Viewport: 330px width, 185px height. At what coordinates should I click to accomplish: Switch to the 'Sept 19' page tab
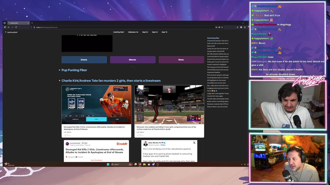point(164,32)
